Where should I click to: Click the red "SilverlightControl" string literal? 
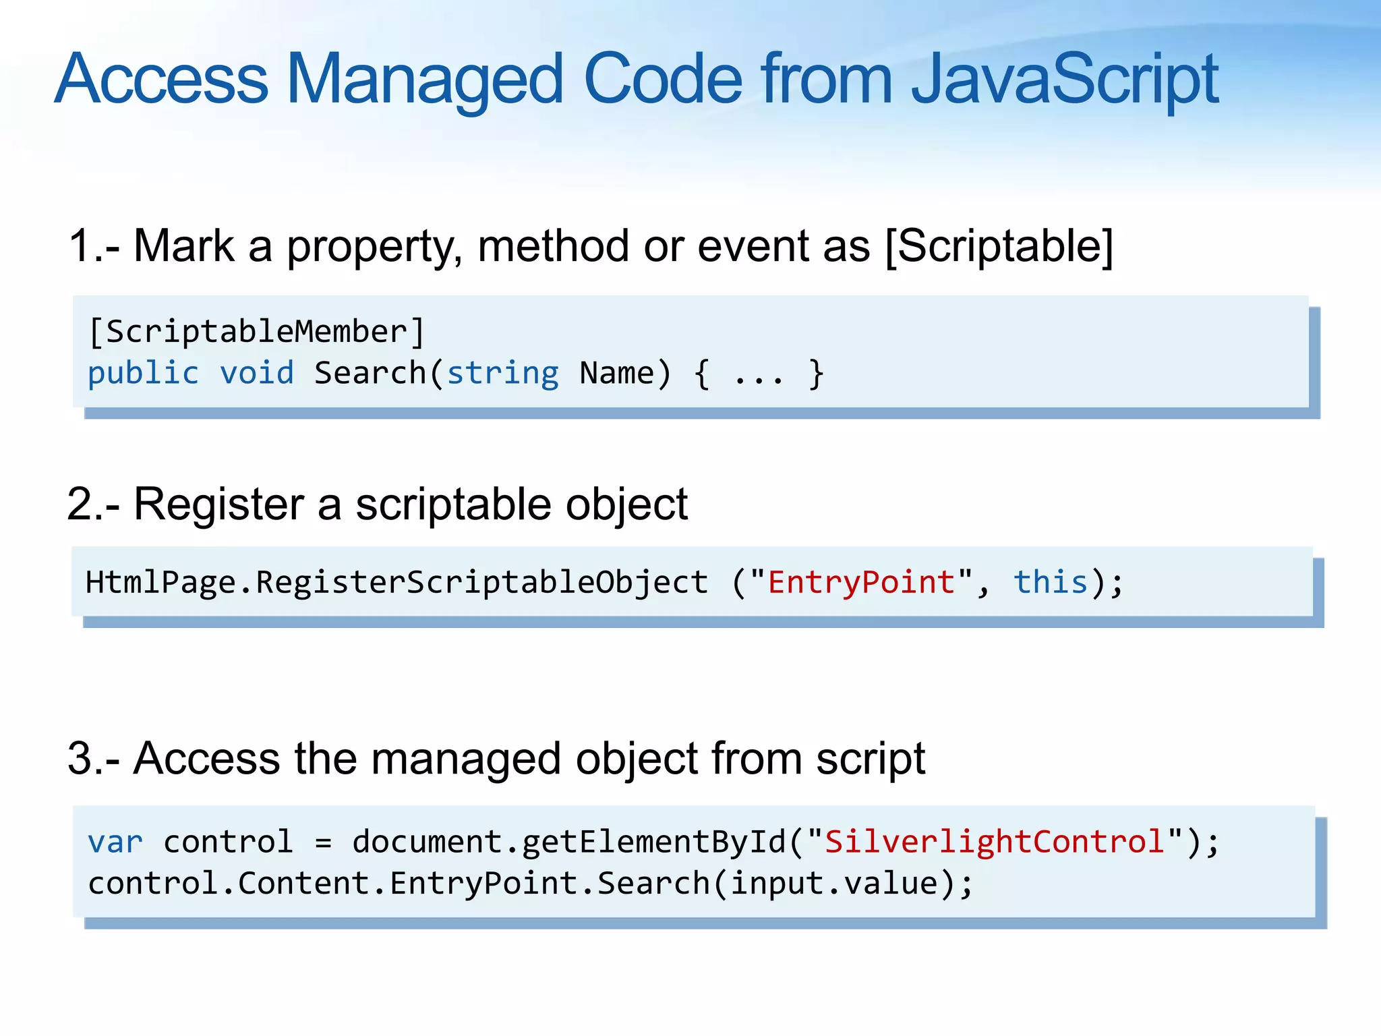pyautogui.click(x=995, y=841)
